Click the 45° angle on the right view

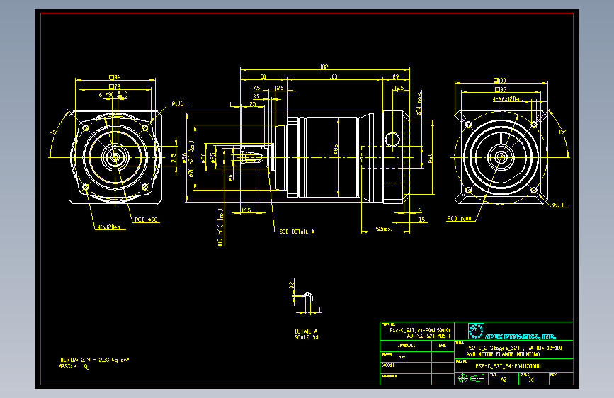(562, 132)
